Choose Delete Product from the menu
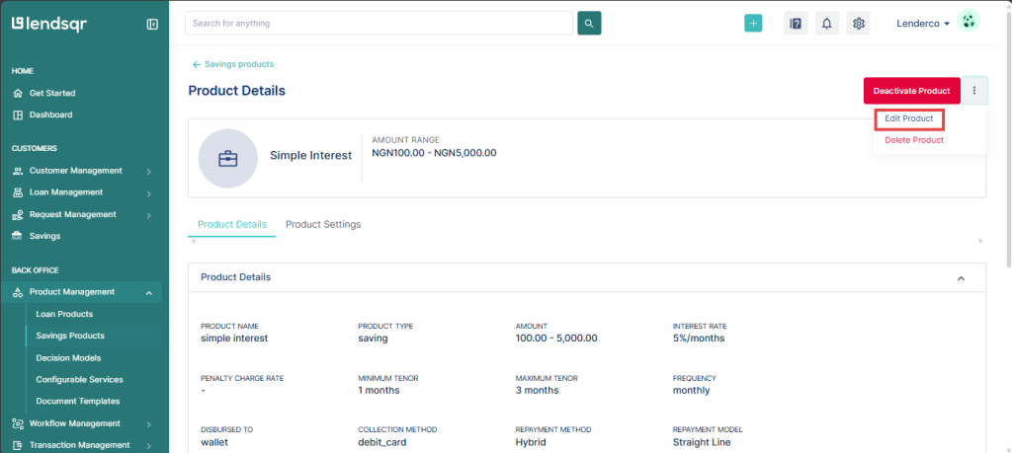This screenshot has height=453, width=1012. click(x=913, y=140)
